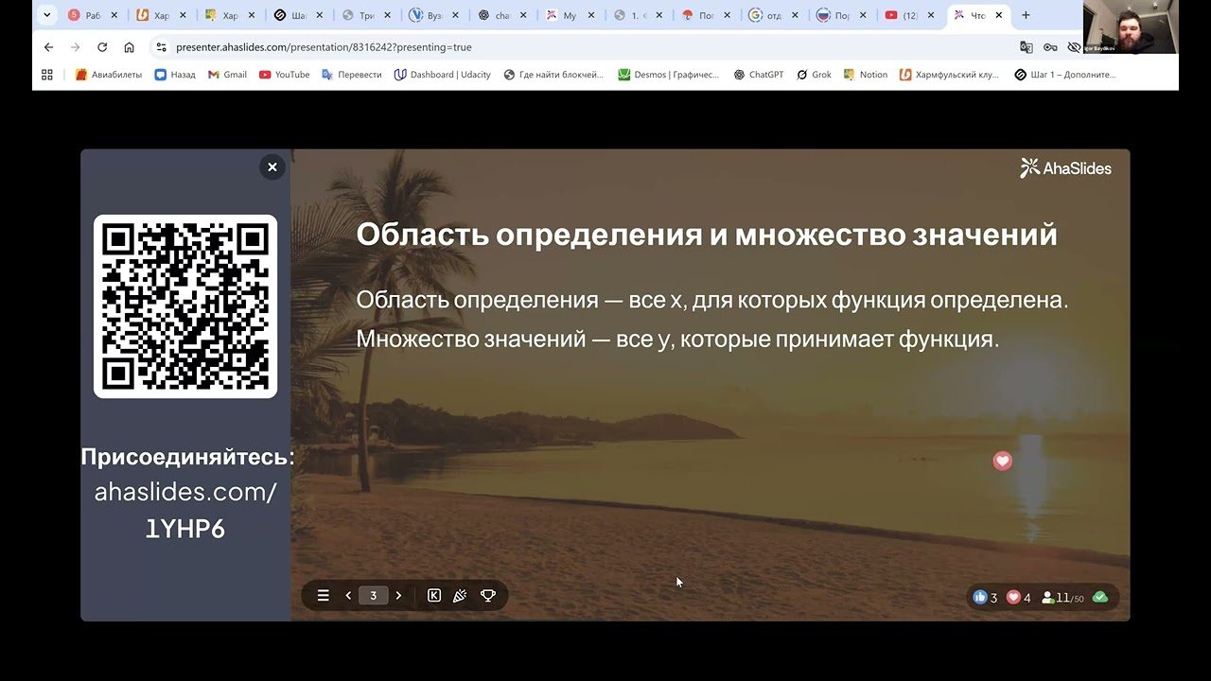Reload the page
1211x681 pixels.
tap(102, 47)
